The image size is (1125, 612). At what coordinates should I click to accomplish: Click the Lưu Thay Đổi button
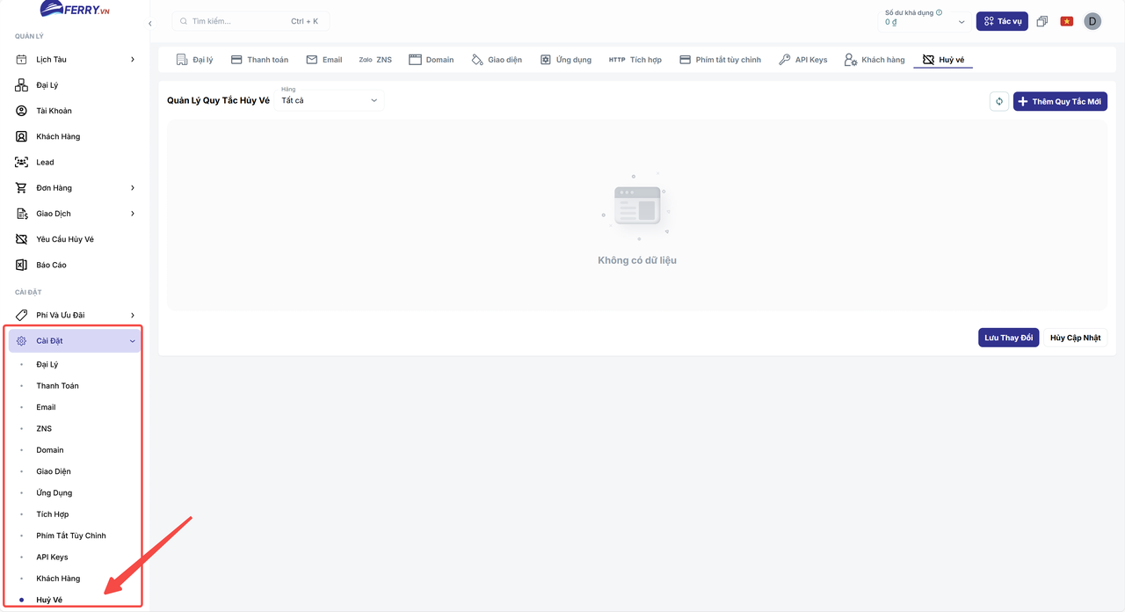coord(1009,338)
